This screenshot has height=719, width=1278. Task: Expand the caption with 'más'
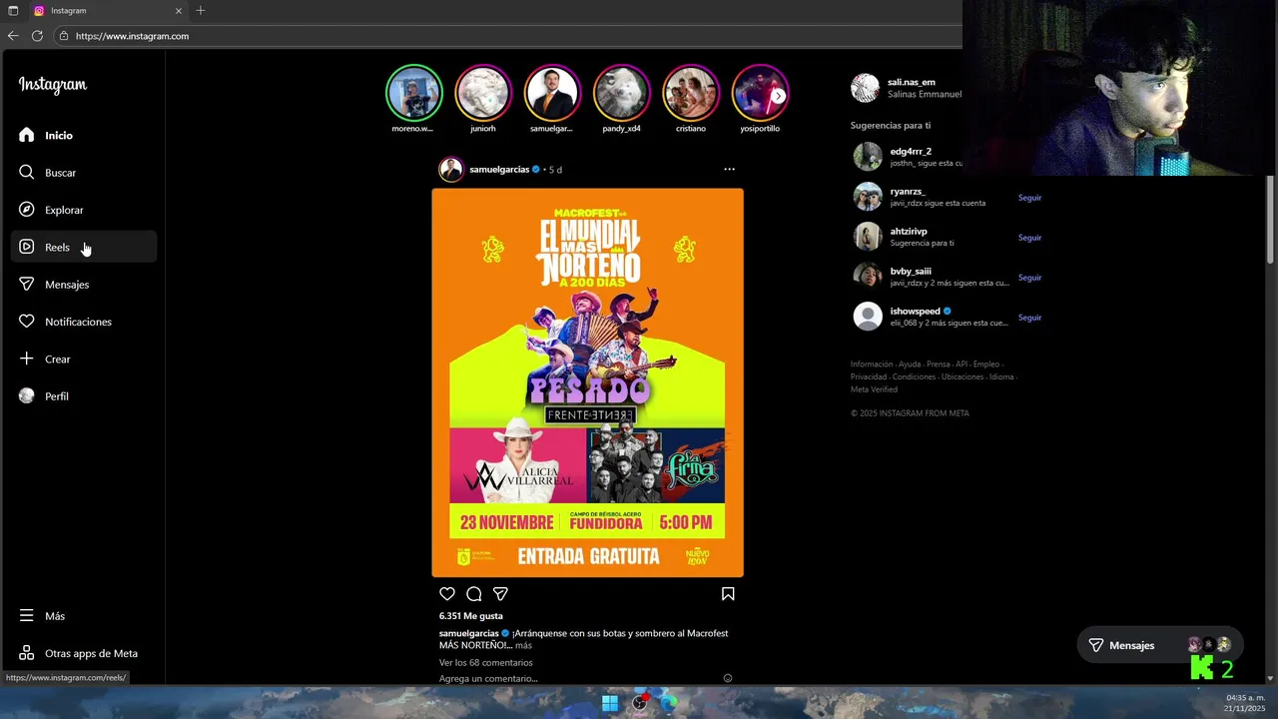point(523,645)
